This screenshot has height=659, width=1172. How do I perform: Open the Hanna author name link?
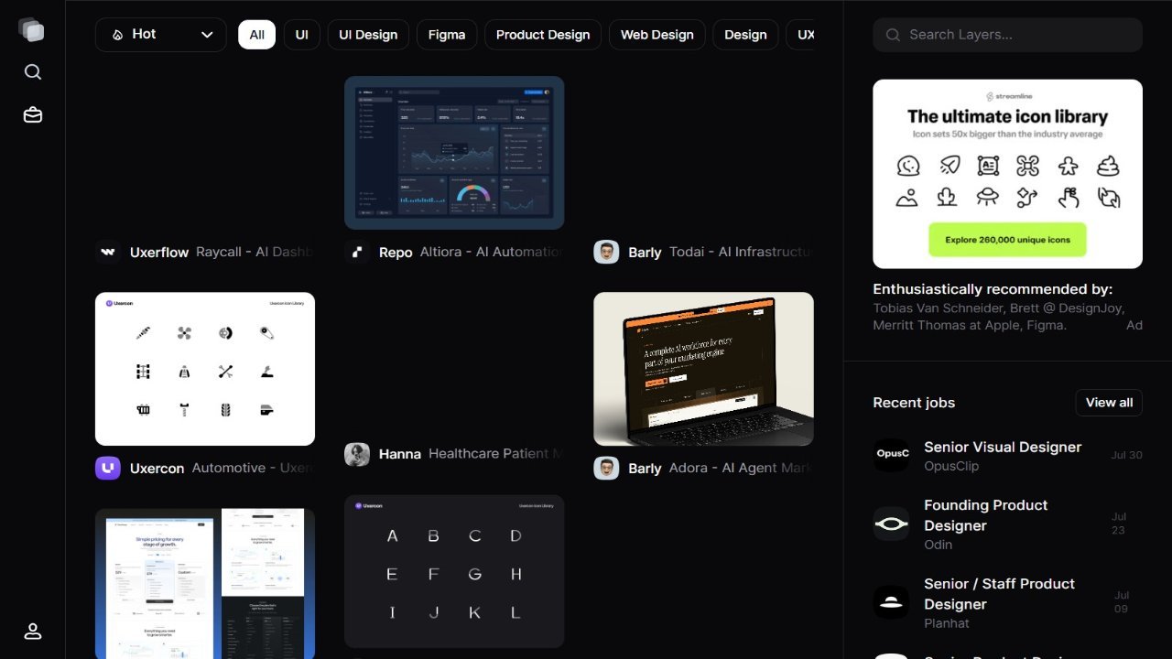coord(400,454)
